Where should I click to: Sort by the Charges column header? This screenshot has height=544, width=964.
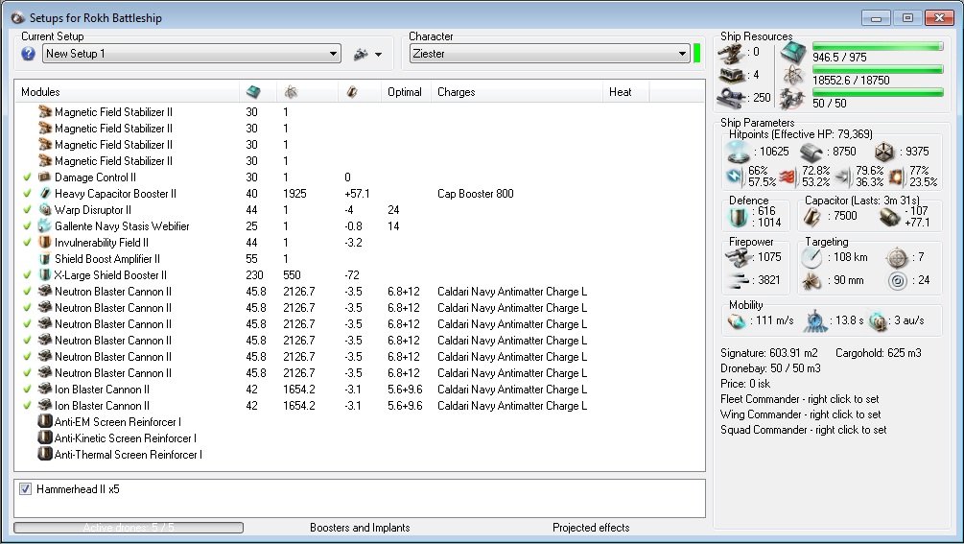click(x=457, y=92)
